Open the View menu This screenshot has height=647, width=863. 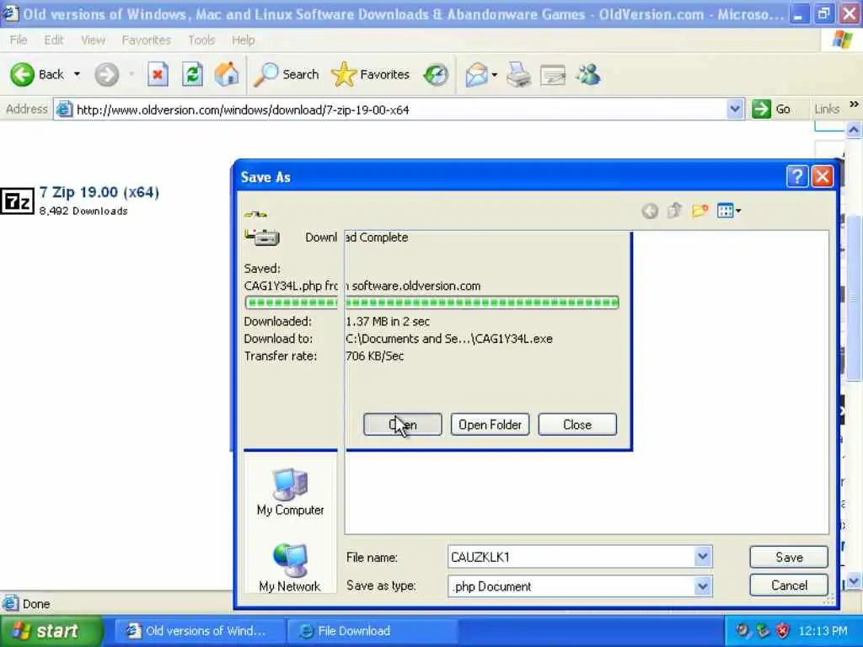[x=93, y=40]
